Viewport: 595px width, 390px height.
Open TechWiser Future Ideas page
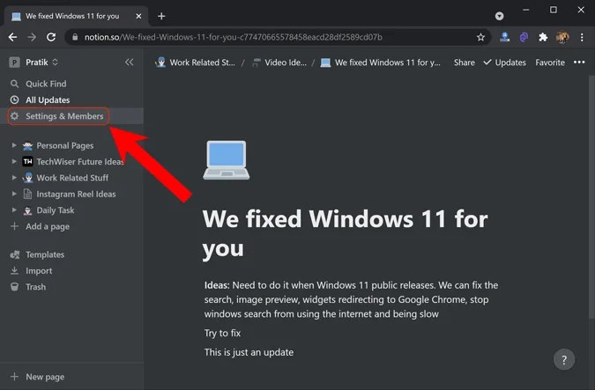click(x=80, y=162)
